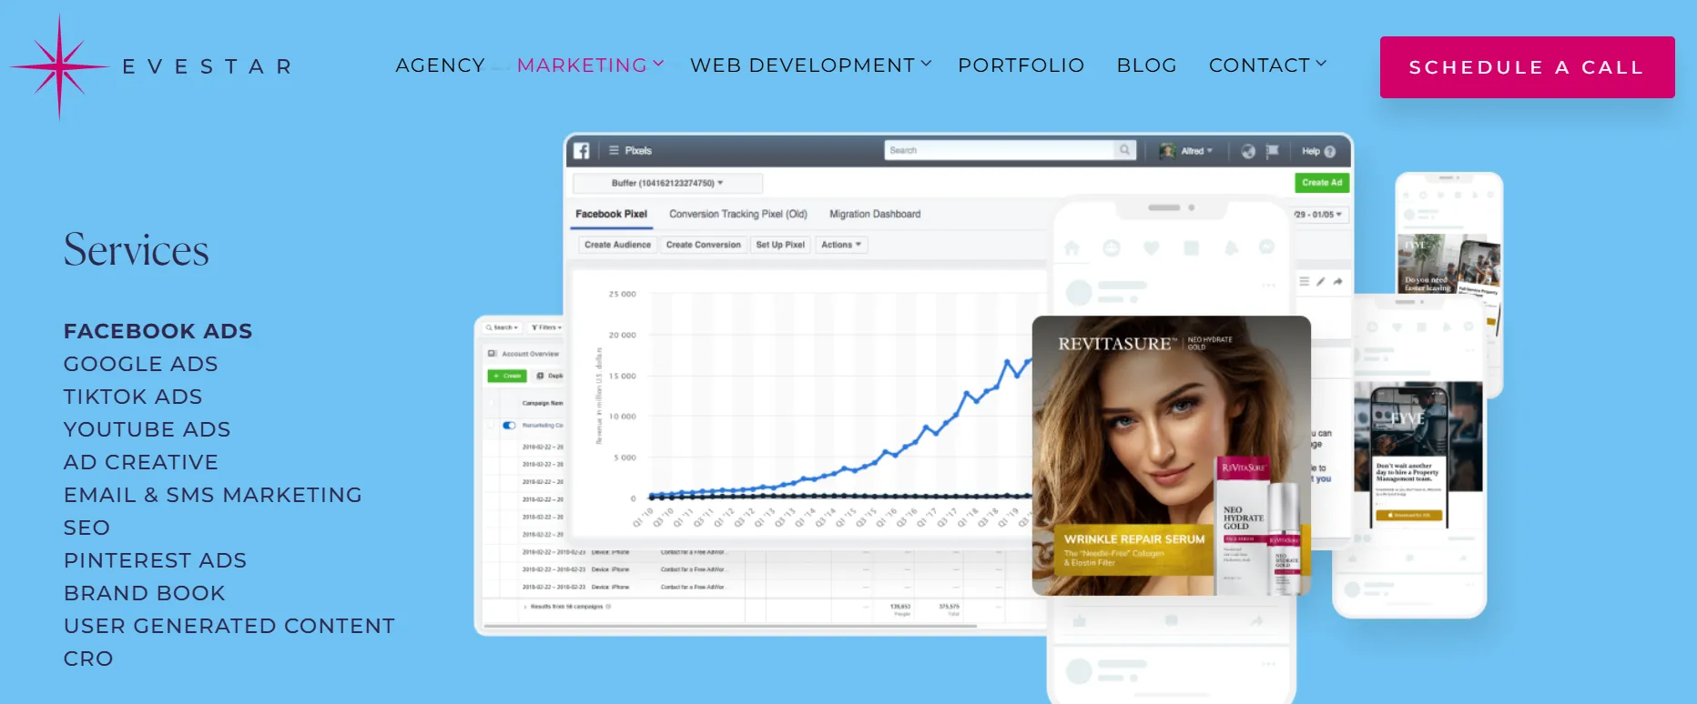Open the YouTube Ads service
The width and height of the screenshot is (1697, 704).
[147, 429]
